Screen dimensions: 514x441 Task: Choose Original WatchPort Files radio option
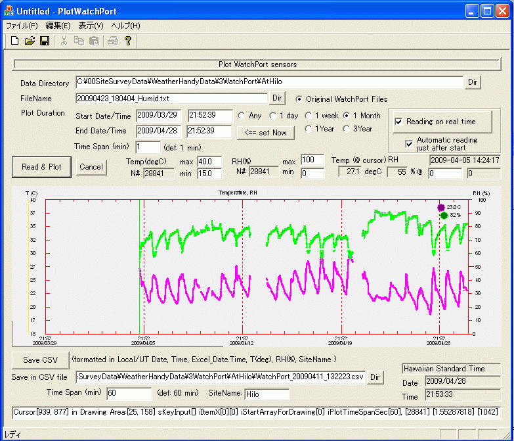click(x=299, y=99)
